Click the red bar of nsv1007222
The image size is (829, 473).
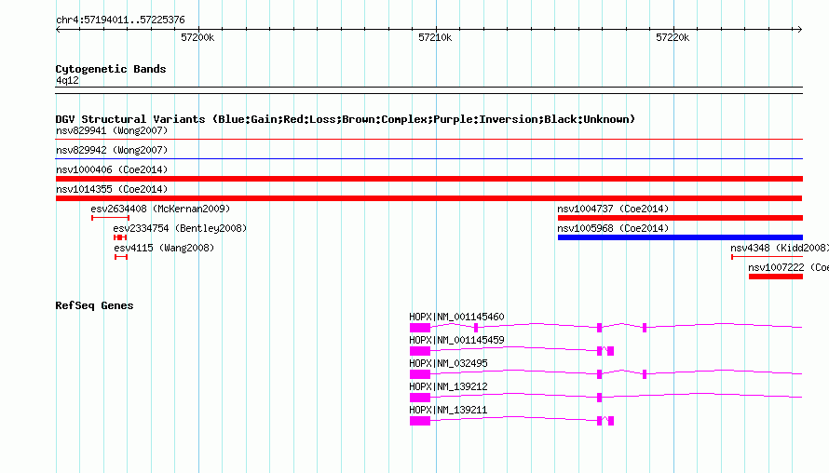click(x=776, y=277)
